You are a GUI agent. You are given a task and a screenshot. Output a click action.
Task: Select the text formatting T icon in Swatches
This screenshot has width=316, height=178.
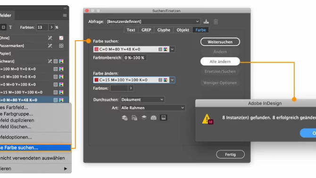pos(10,27)
